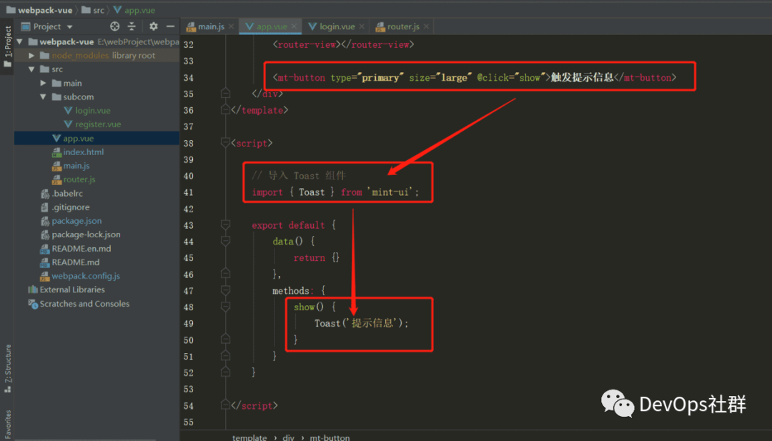This screenshot has width=772, height=441.
Task: Fold the methods block at line 47
Action: click(x=225, y=290)
